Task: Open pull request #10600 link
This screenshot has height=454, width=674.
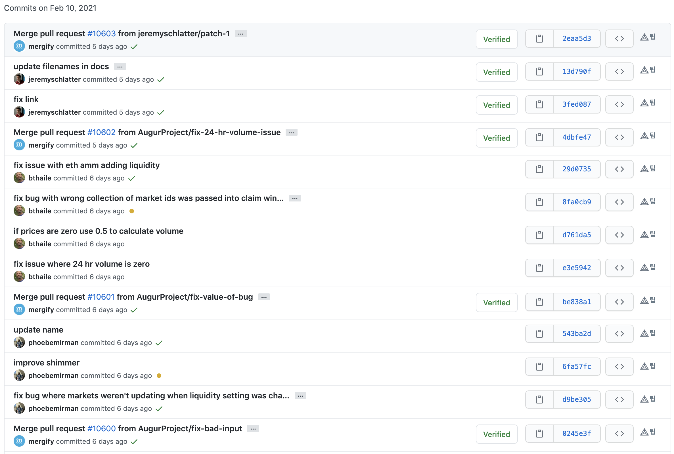Action: coord(101,428)
